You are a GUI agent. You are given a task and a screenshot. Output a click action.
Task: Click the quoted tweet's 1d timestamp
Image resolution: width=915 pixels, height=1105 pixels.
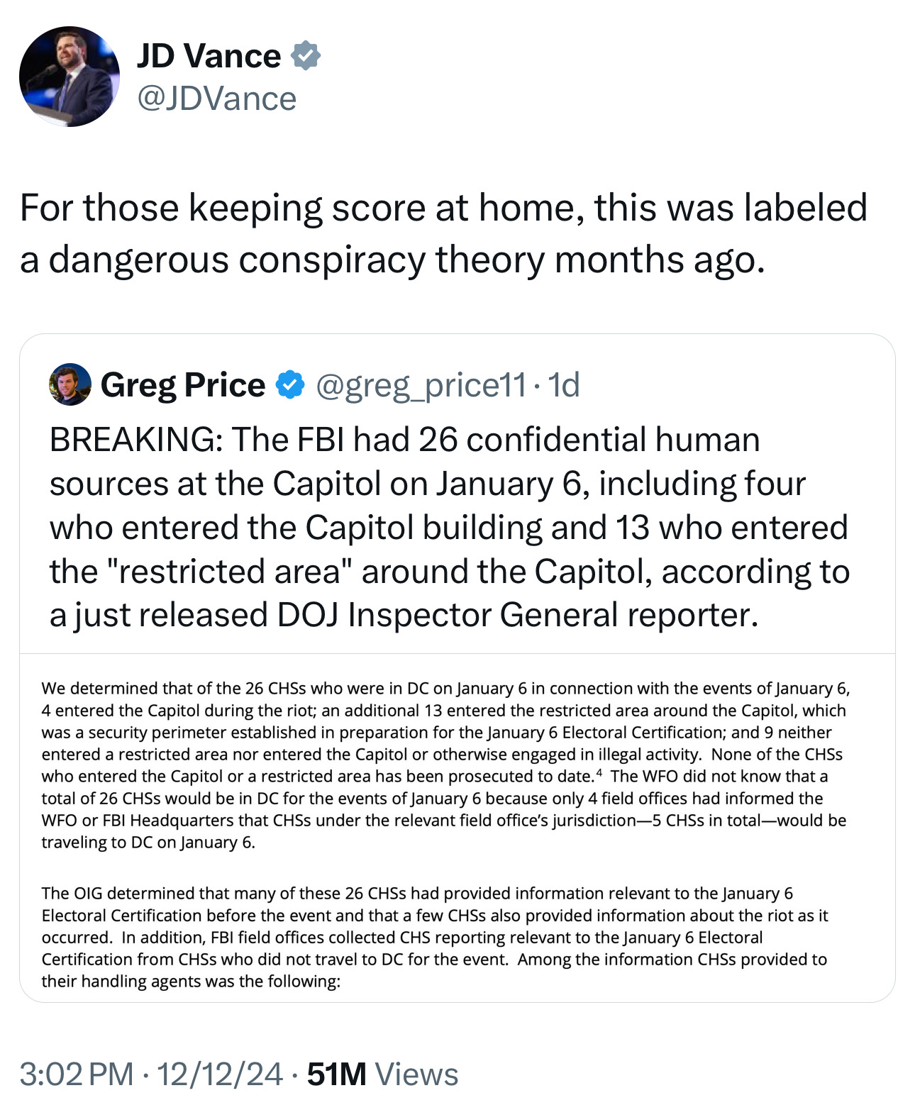(x=564, y=385)
